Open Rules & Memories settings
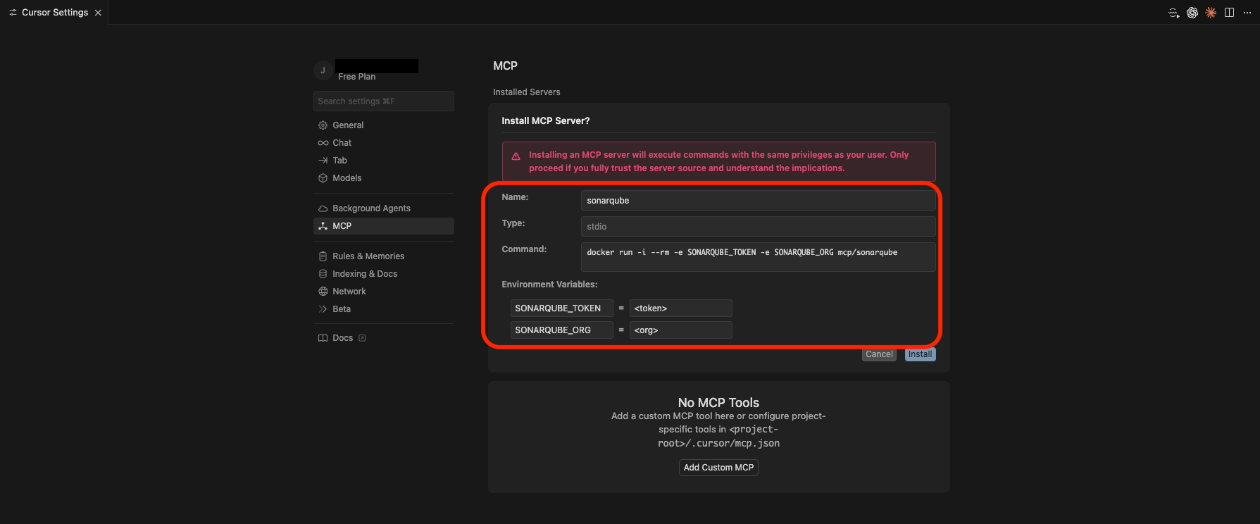1260x524 pixels. [x=368, y=256]
